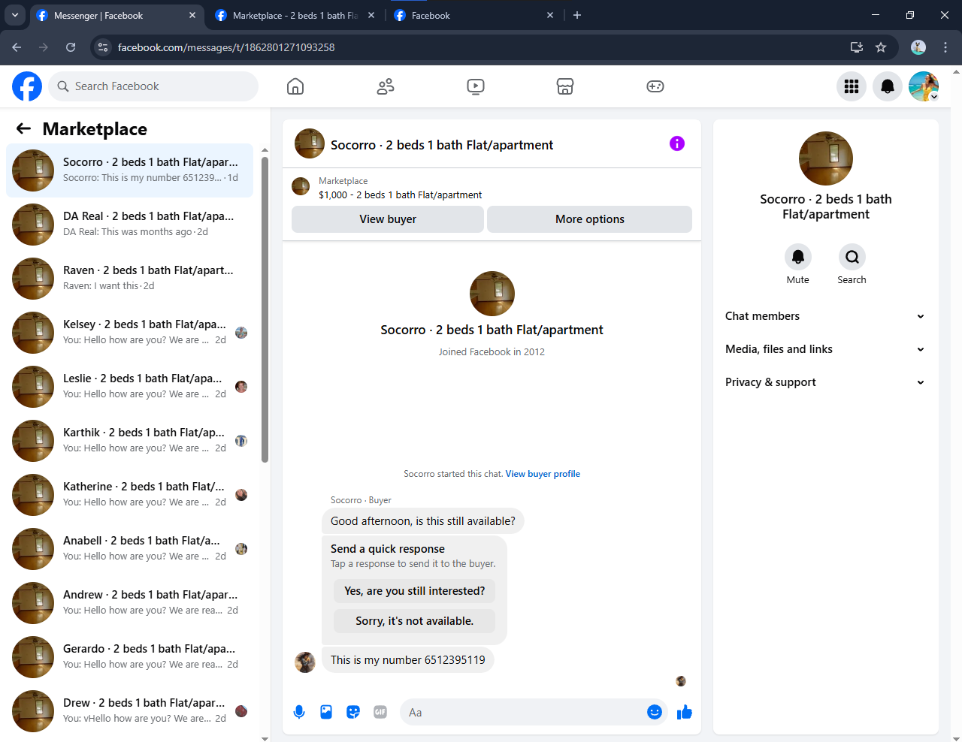Open the Karthik conversation
This screenshot has width=962, height=742.
point(129,441)
